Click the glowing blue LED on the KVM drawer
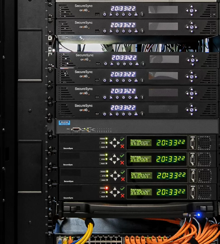Viewport: 220px width, 244px height. click(198, 215)
